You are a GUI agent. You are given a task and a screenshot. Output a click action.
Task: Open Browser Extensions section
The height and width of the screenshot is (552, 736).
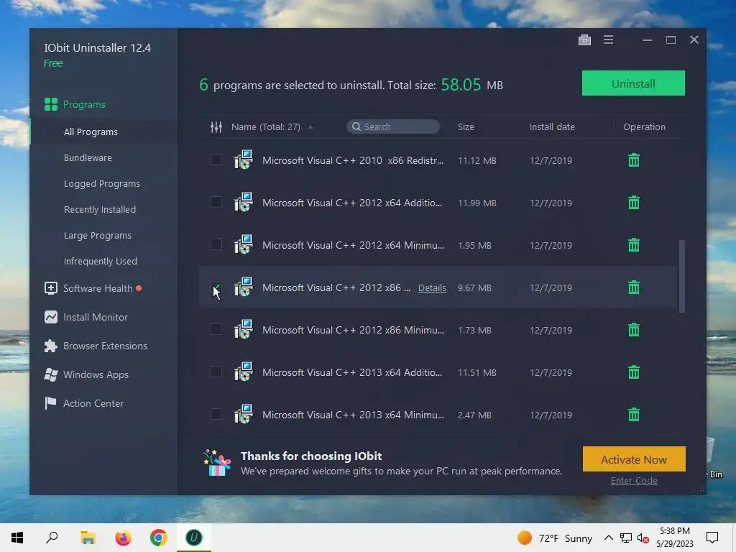pos(96,346)
